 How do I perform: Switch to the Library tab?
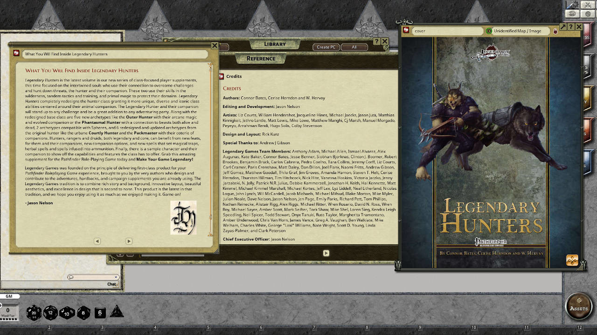(x=274, y=44)
